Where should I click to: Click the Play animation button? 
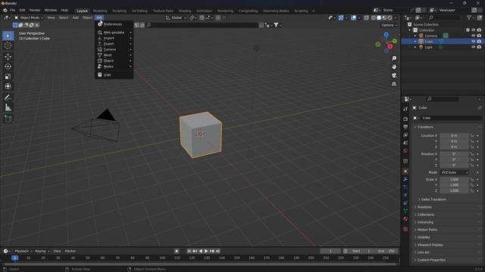pos(206,251)
